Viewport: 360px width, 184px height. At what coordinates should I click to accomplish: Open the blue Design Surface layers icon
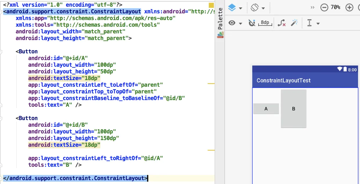pos(232,8)
